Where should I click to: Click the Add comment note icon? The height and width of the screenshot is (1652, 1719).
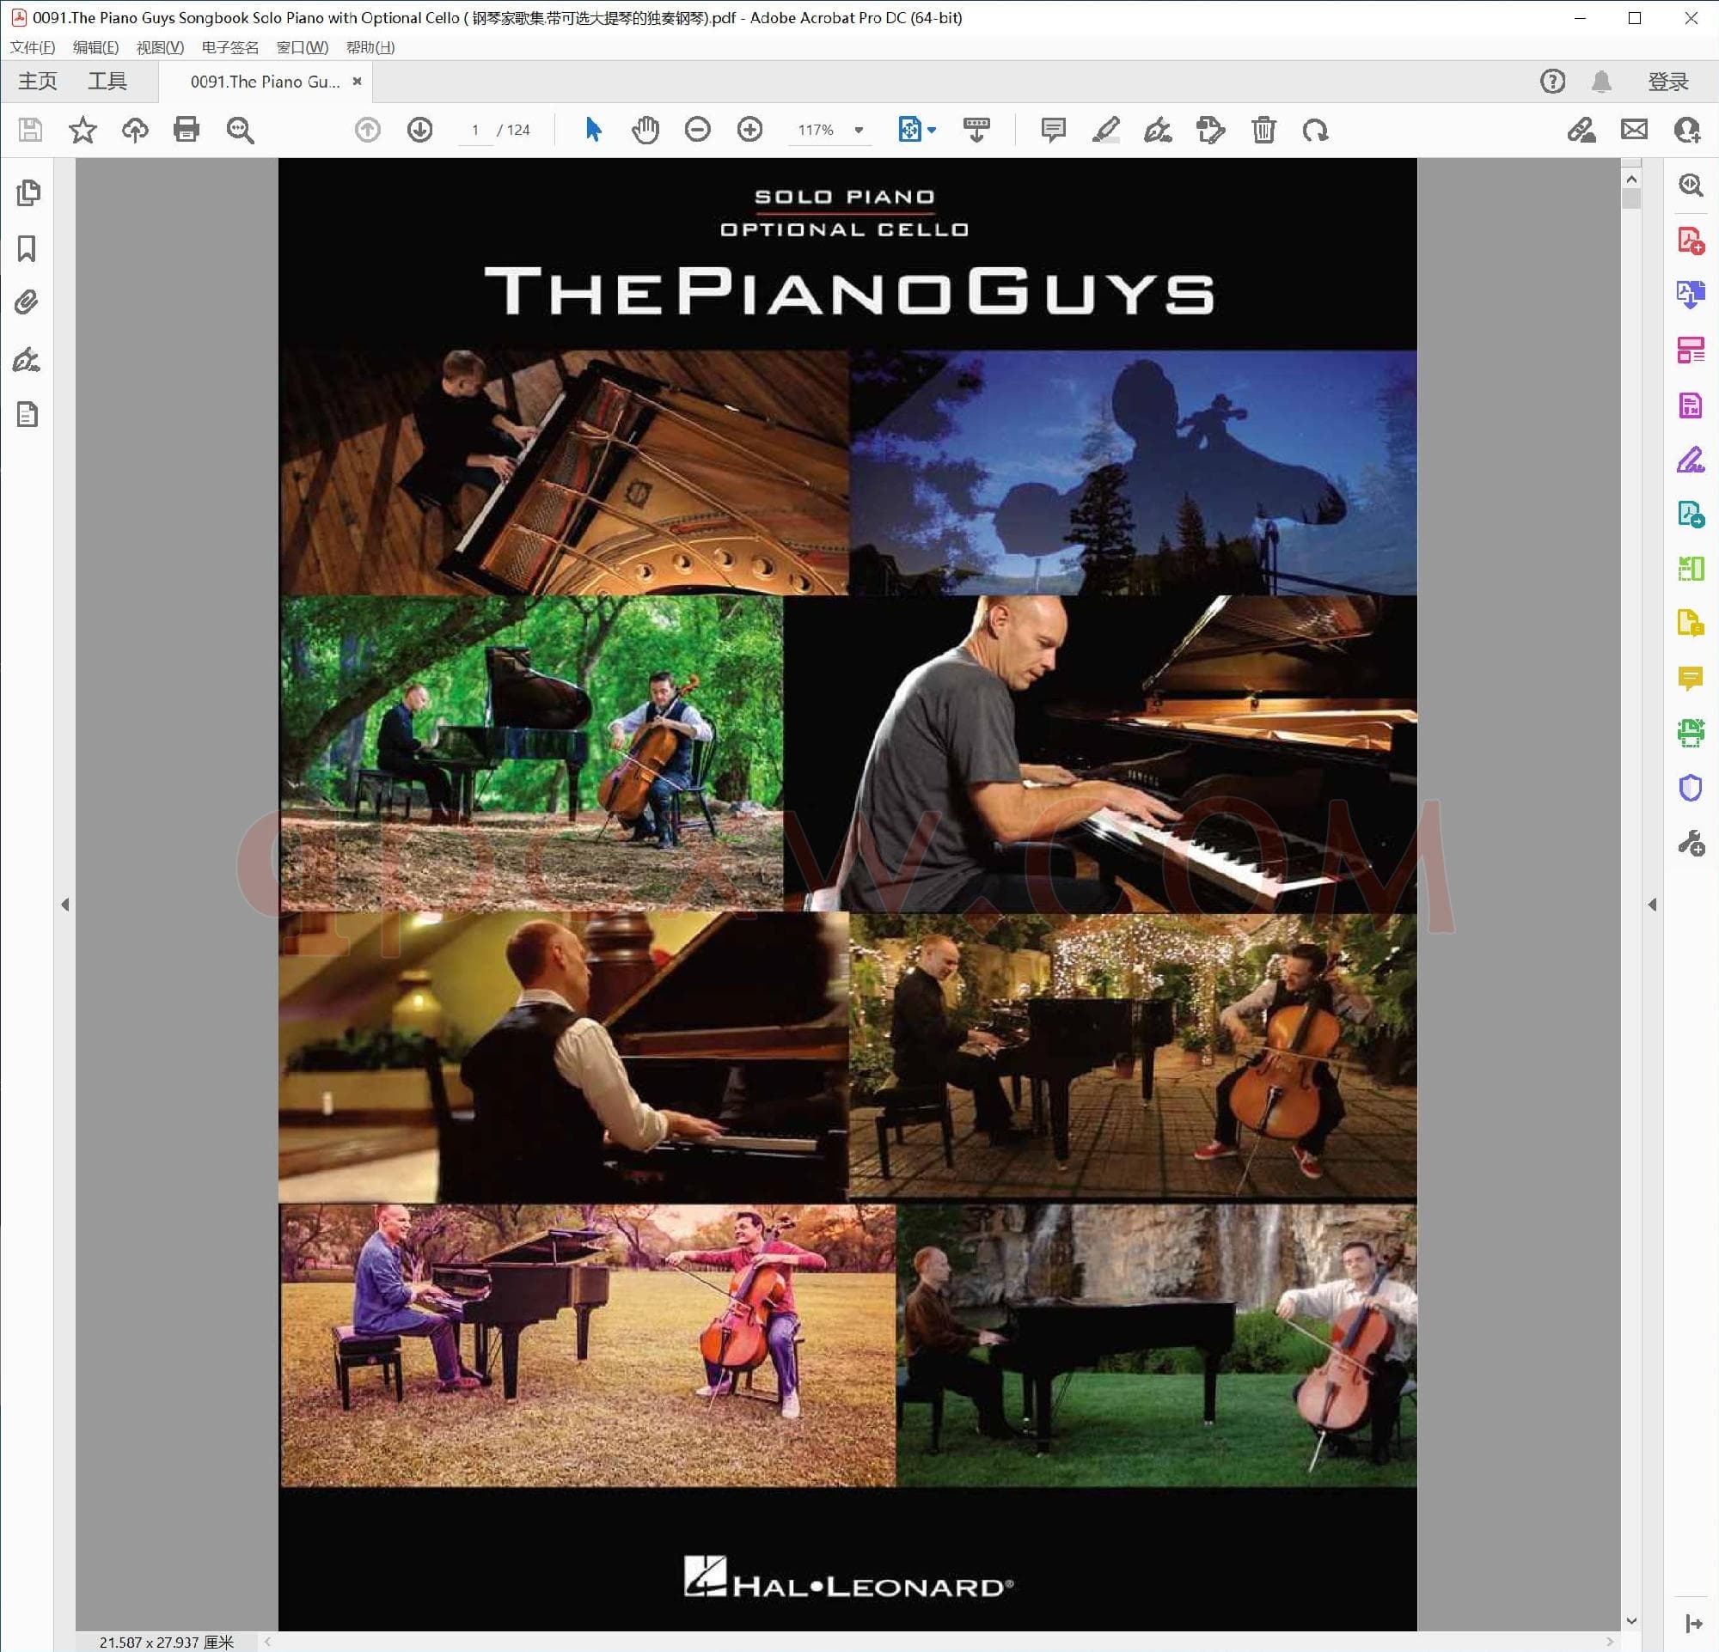coord(1052,130)
